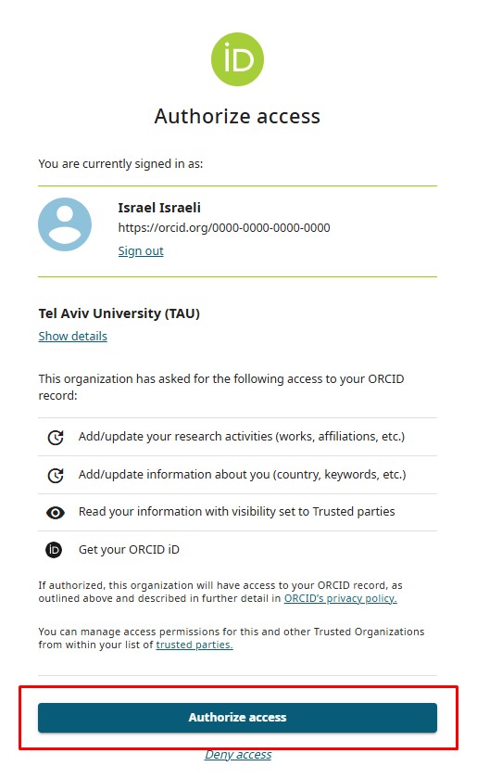
Task: Sign out of the Israel Israeli account
Action: coord(141,251)
